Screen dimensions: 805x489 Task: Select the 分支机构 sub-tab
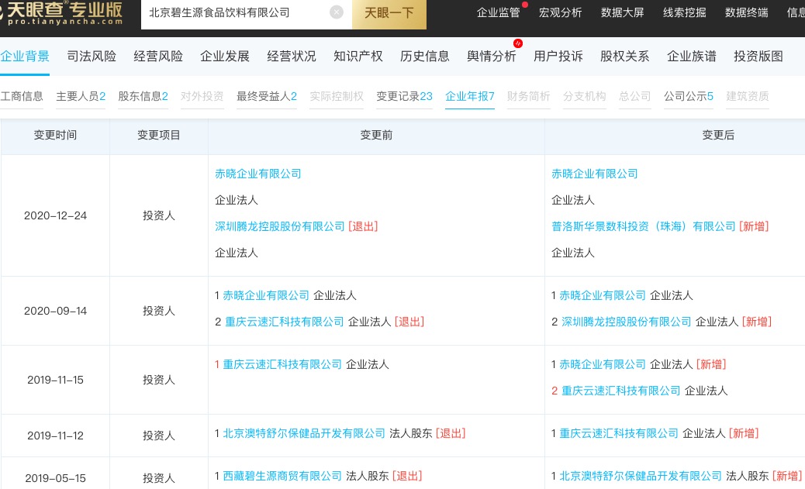click(x=584, y=96)
